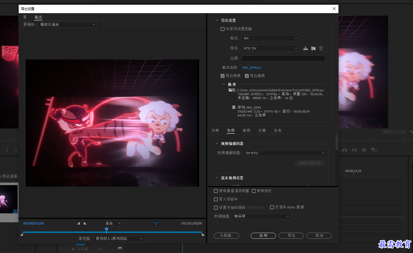Image resolution: width=413 pixels, height=253 pixels.
Task: Toggle the Export Video checkbox
Action: tap(223, 76)
